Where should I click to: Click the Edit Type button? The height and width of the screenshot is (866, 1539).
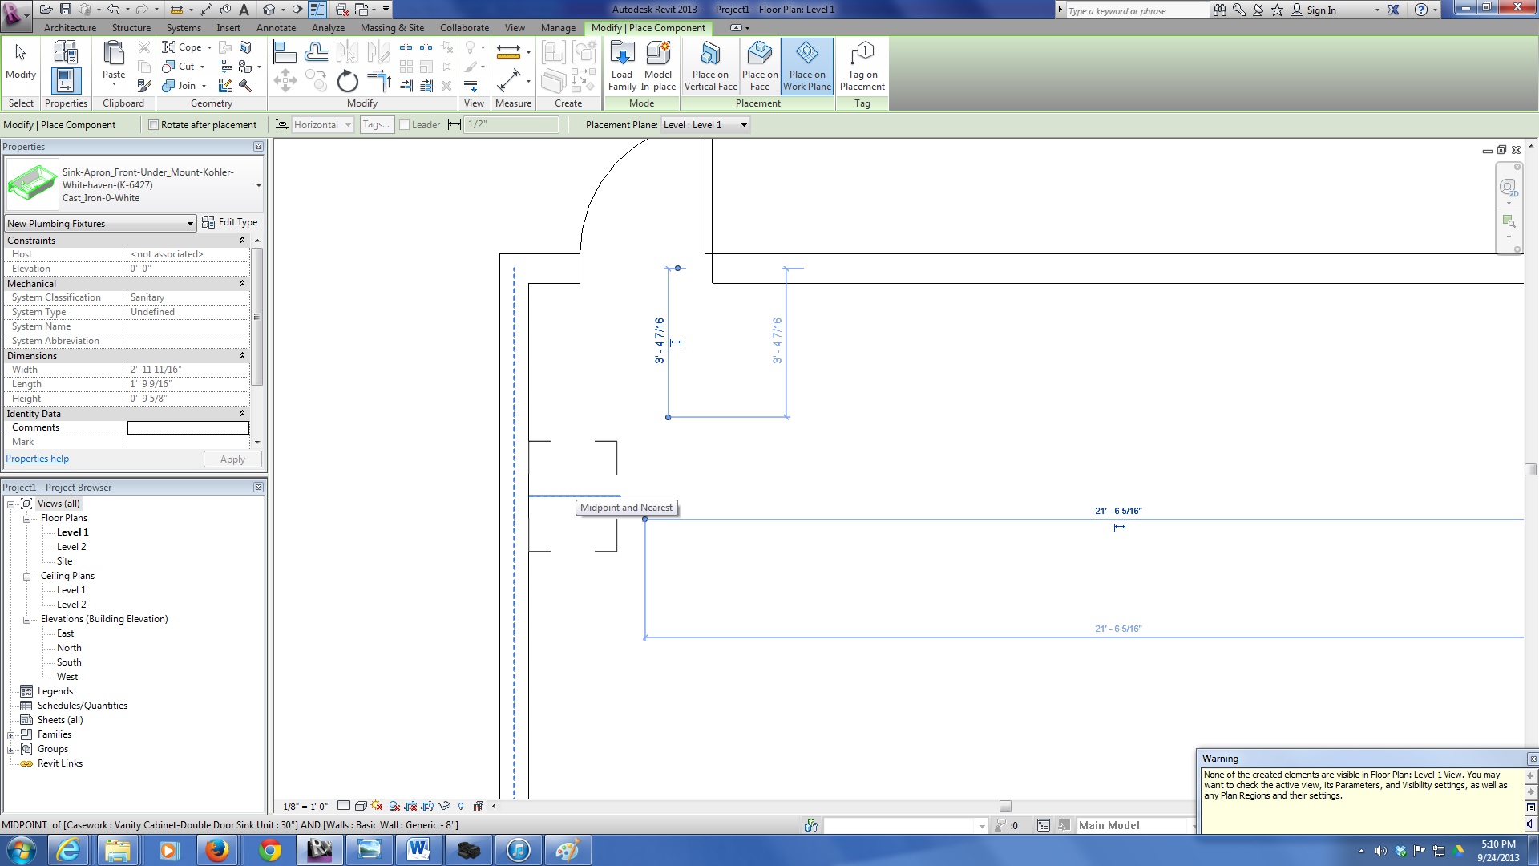[230, 222]
